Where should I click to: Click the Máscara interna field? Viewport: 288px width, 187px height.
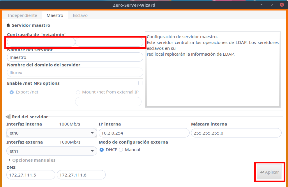tap(236, 133)
